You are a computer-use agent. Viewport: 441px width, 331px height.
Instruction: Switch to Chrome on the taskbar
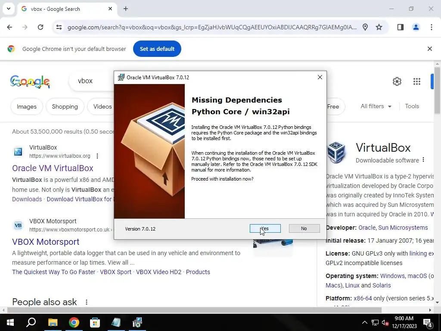click(x=74, y=322)
